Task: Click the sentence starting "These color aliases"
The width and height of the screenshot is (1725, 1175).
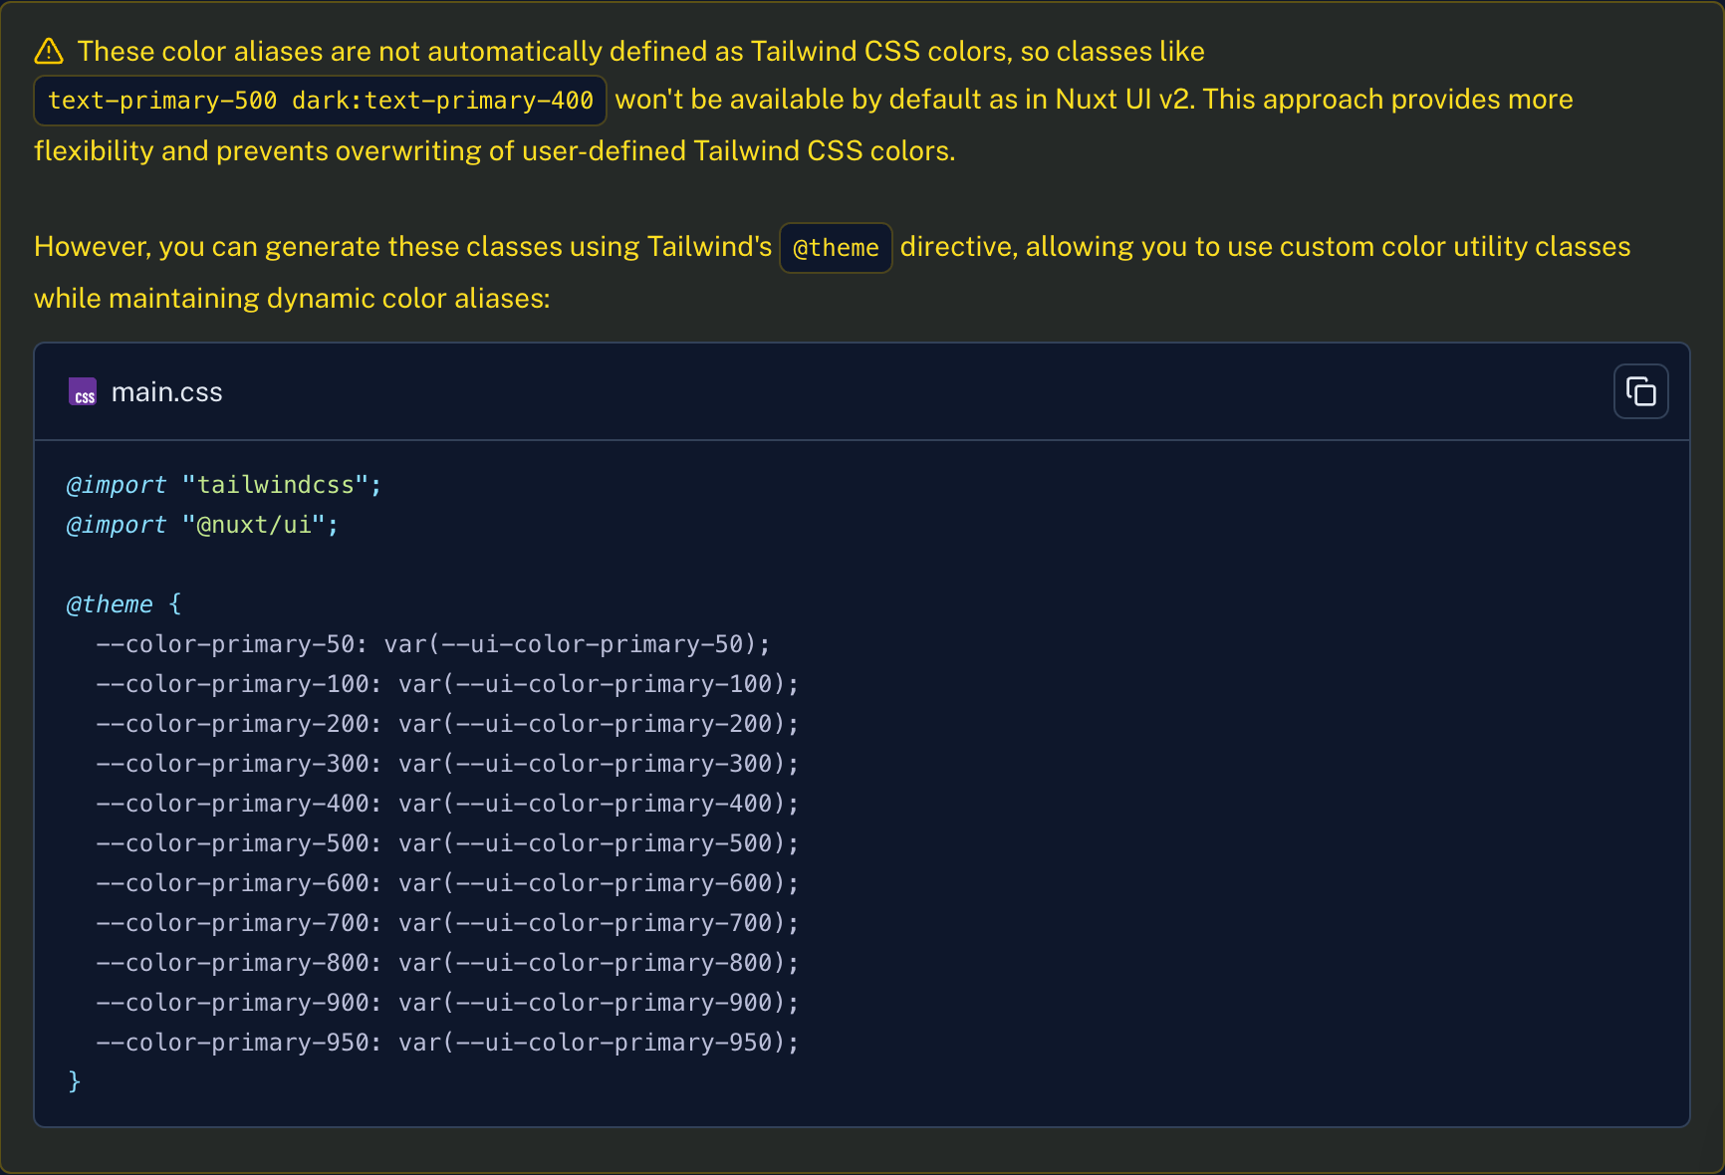Action: tap(641, 51)
